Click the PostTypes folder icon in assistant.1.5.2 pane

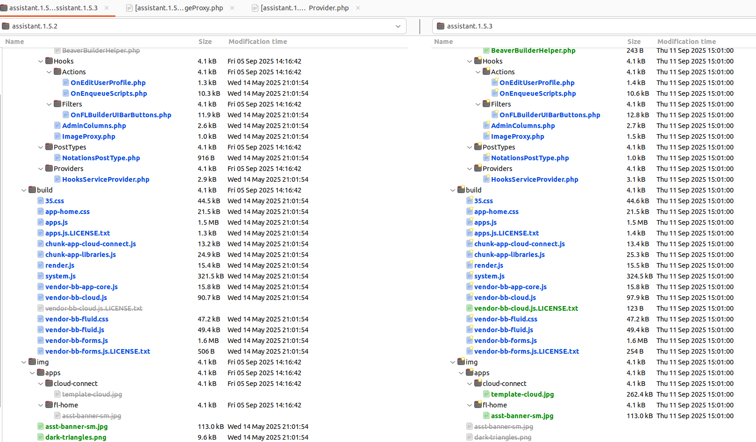coord(49,147)
